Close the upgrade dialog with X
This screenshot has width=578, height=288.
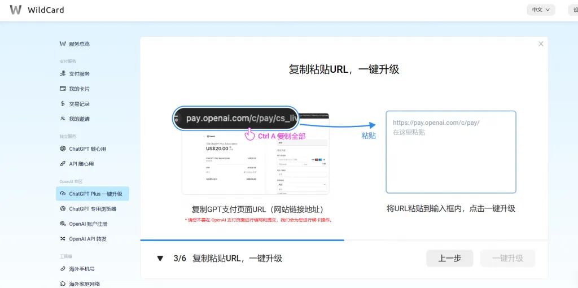541,44
